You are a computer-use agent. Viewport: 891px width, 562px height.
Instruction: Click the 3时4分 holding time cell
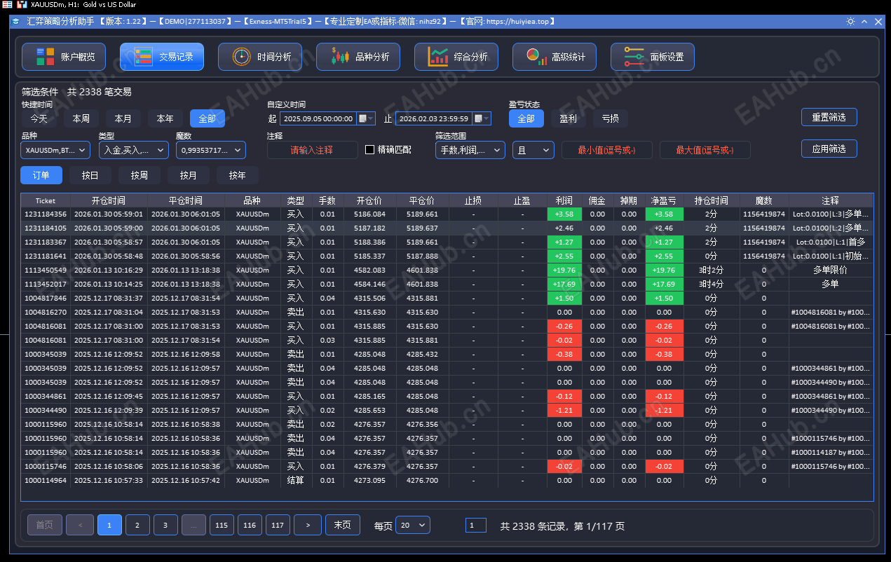[712, 284]
